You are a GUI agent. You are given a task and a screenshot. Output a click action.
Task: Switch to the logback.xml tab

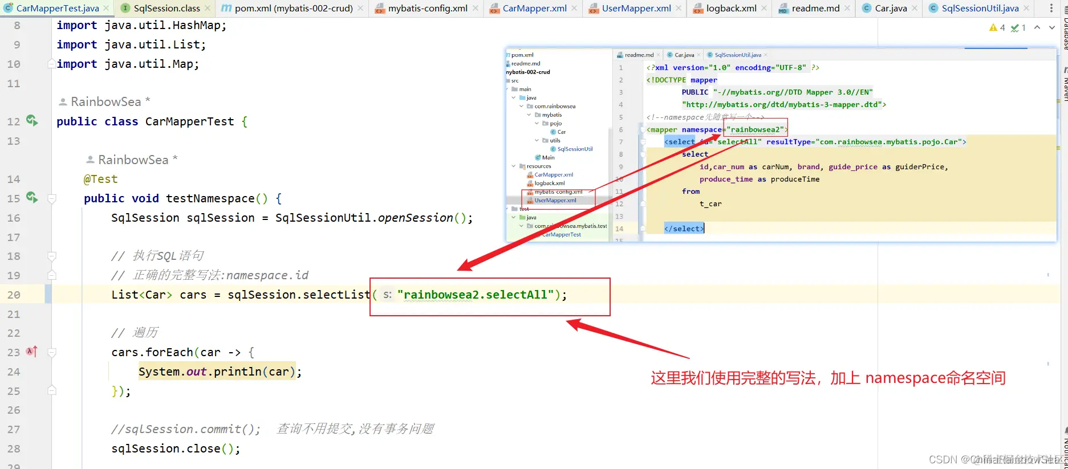731,8
